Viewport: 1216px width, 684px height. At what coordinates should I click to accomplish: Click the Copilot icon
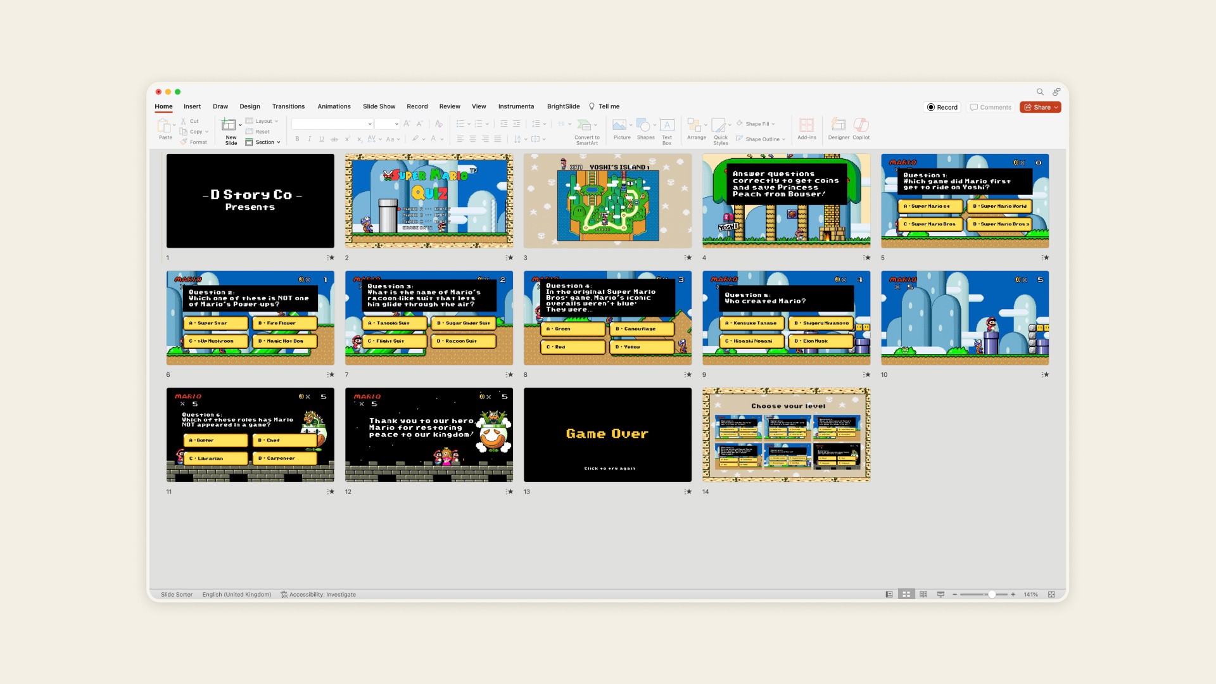[x=861, y=125]
